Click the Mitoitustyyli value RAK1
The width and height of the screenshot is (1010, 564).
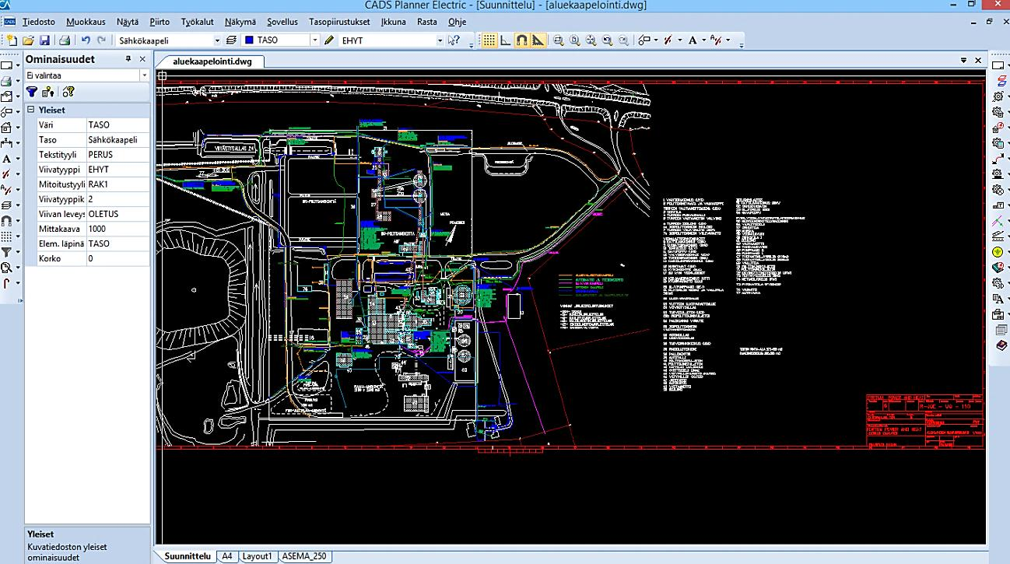click(x=117, y=184)
